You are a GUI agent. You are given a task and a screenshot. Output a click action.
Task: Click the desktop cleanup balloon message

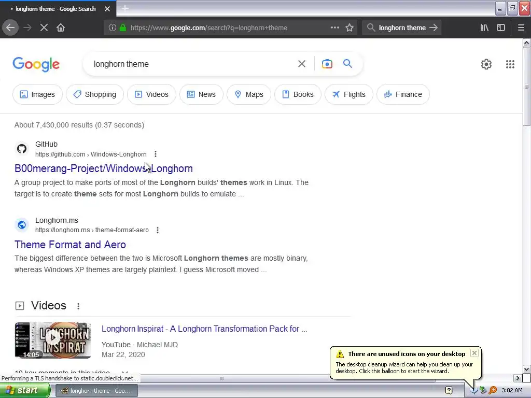tap(404, 368)
